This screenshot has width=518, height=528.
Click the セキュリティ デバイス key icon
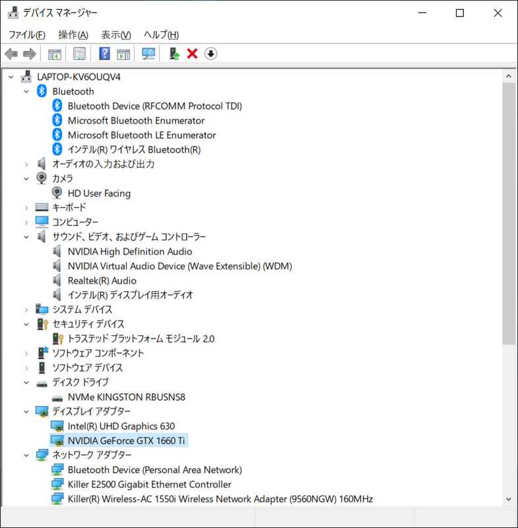click(42, 324)
